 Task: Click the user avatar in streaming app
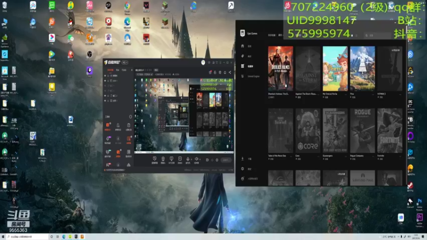(x=203, y=62)
